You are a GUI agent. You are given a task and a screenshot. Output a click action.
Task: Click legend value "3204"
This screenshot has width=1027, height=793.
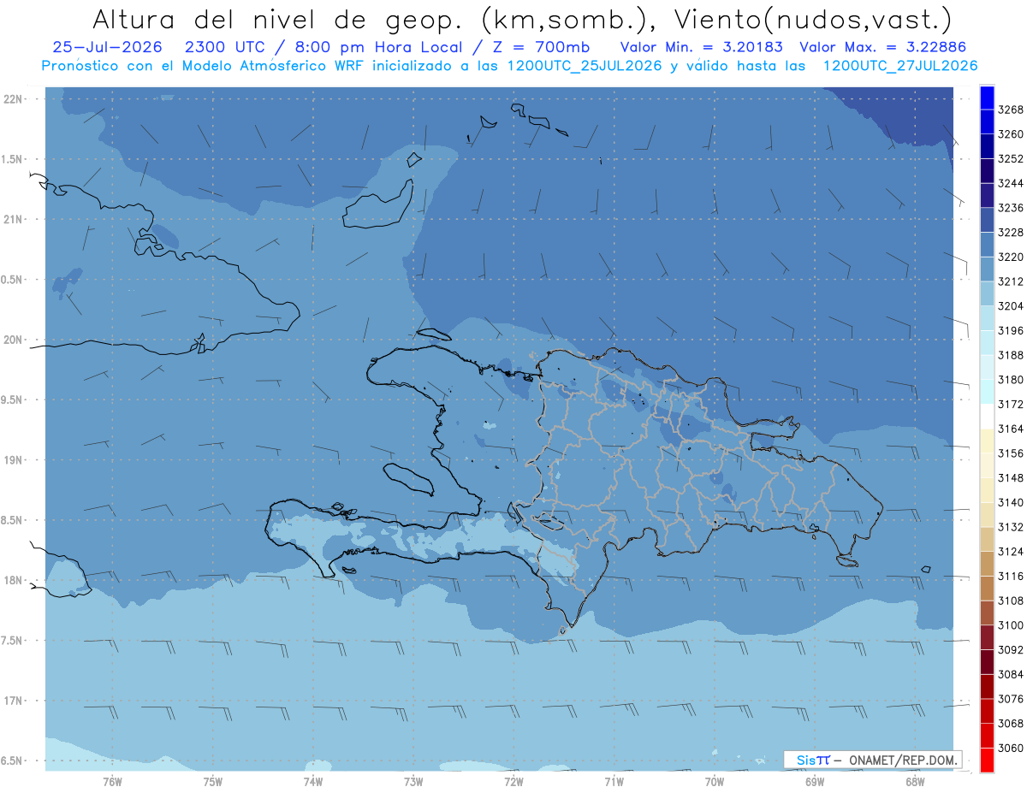point(1011,306)
